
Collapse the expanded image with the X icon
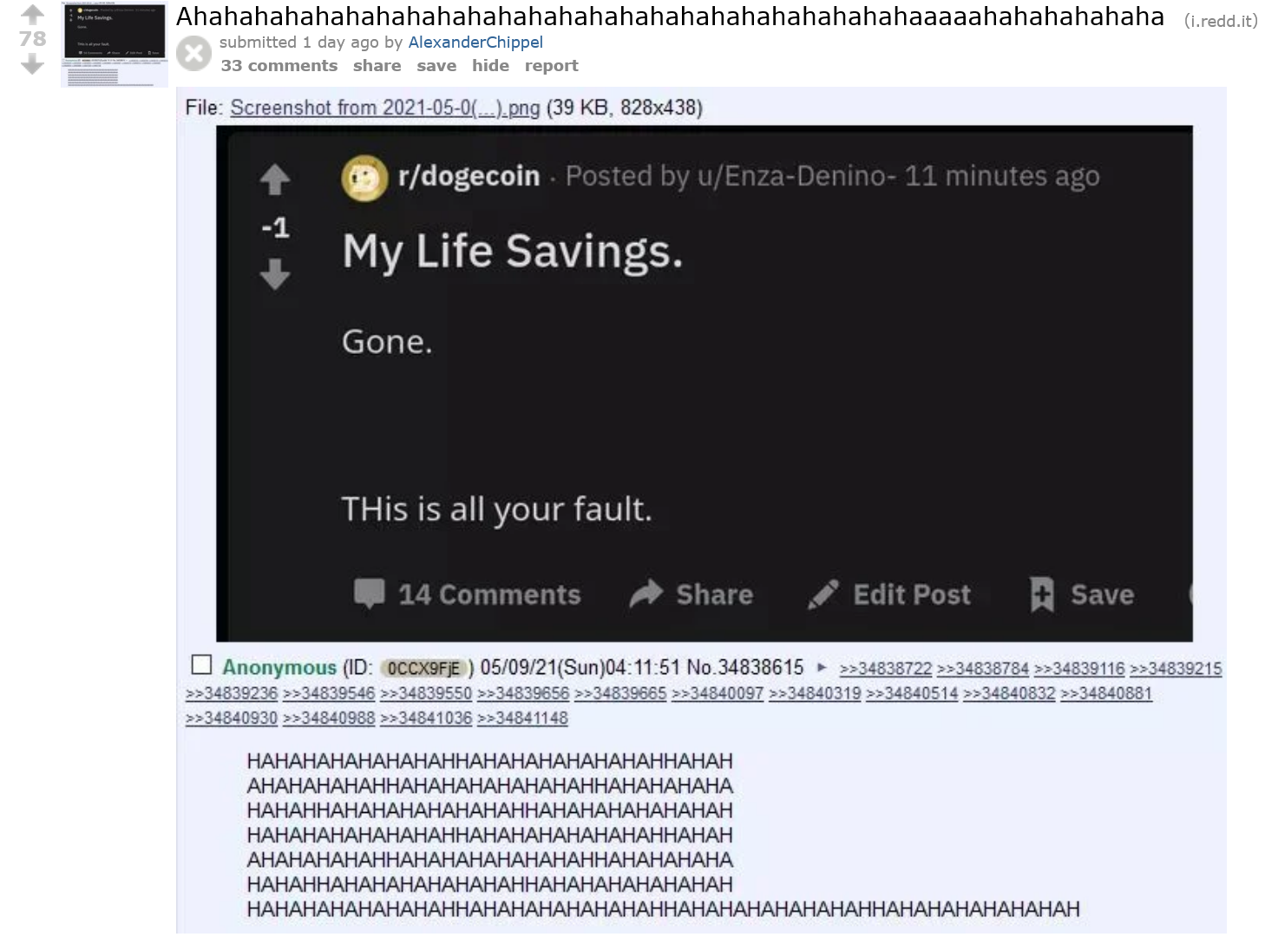(x=193, y=54)
